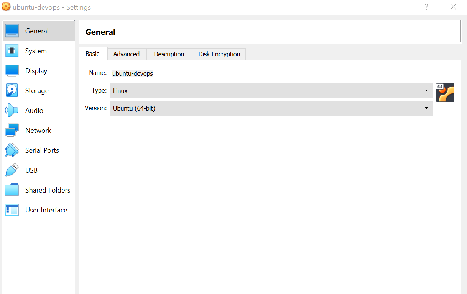Close the Settings window

pyautogui.click(x=454, y=7)
